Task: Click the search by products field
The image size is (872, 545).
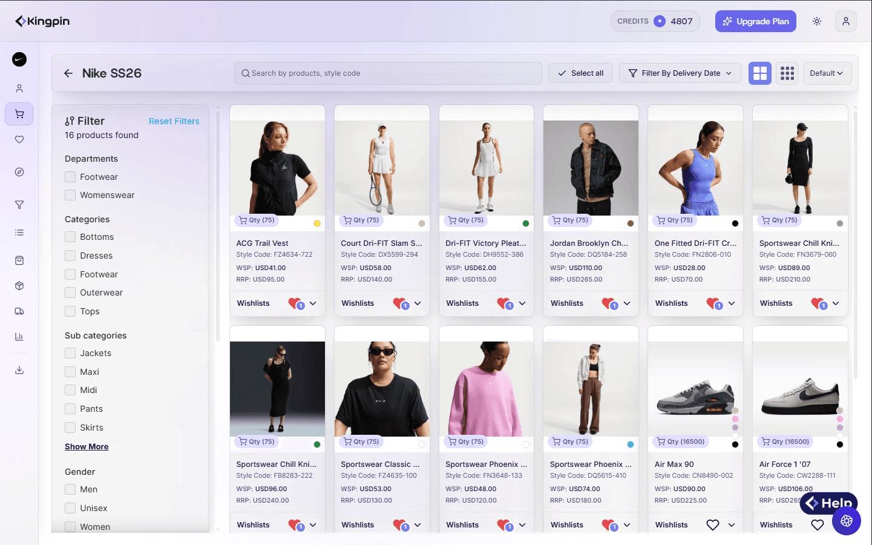Action: pyautogui.click(x=388, y=73)
